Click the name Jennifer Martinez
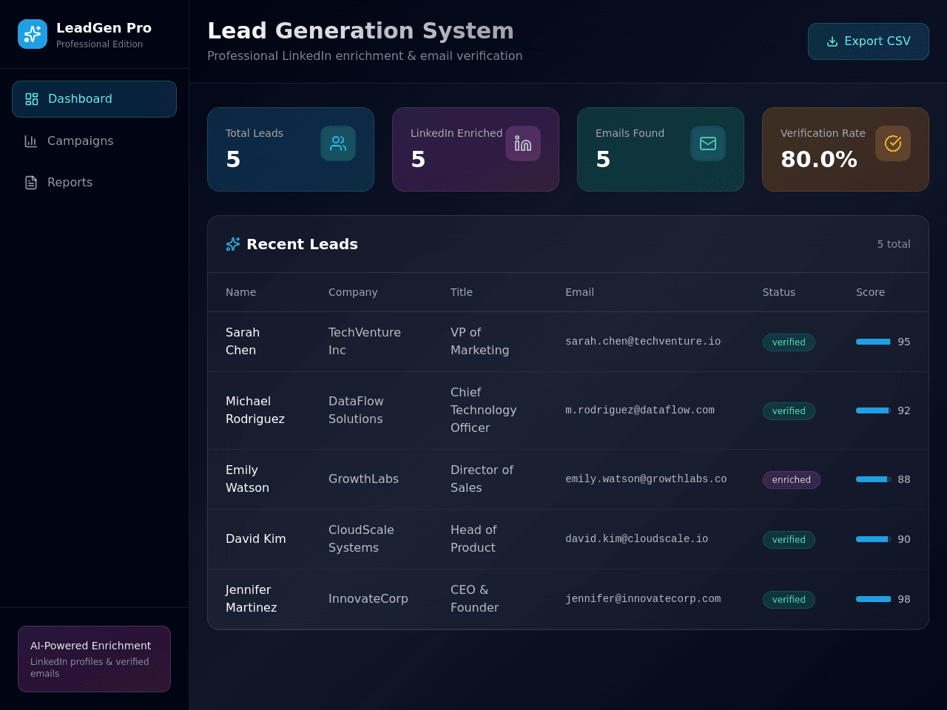Screen dimensions: 947x710 click(x=252, y=599)
